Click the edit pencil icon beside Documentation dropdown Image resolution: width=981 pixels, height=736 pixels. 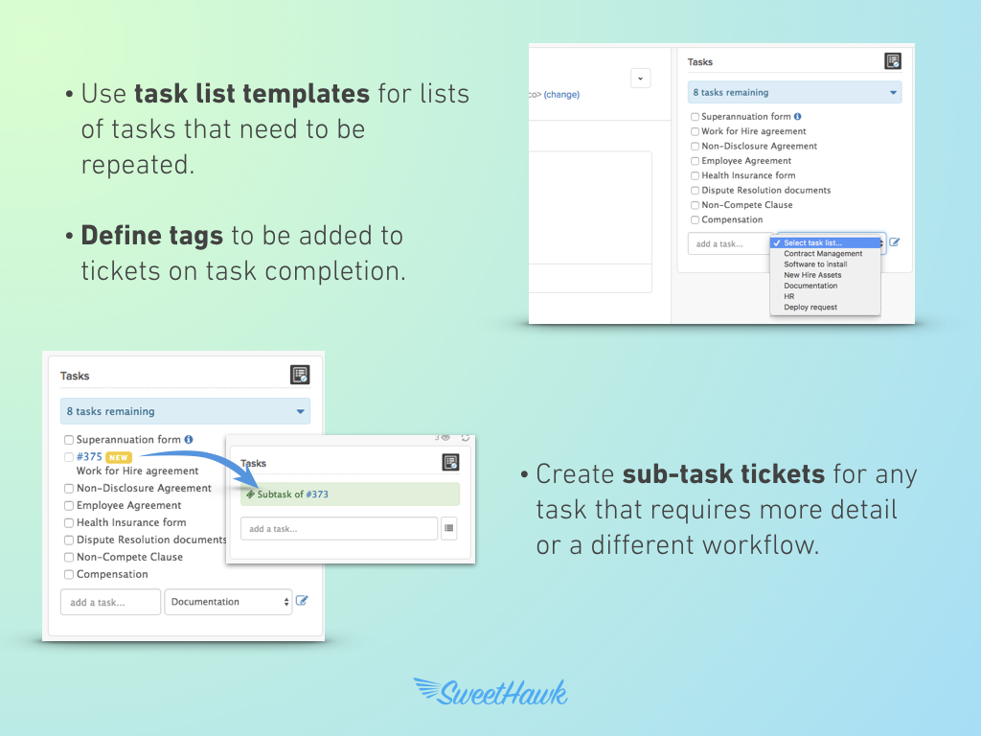pos(303,601)
